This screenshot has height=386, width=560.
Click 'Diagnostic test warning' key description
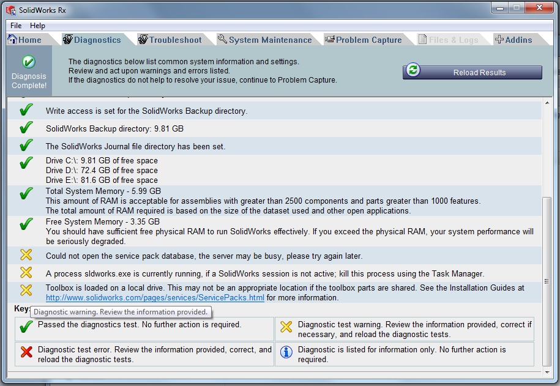[414, 329]
